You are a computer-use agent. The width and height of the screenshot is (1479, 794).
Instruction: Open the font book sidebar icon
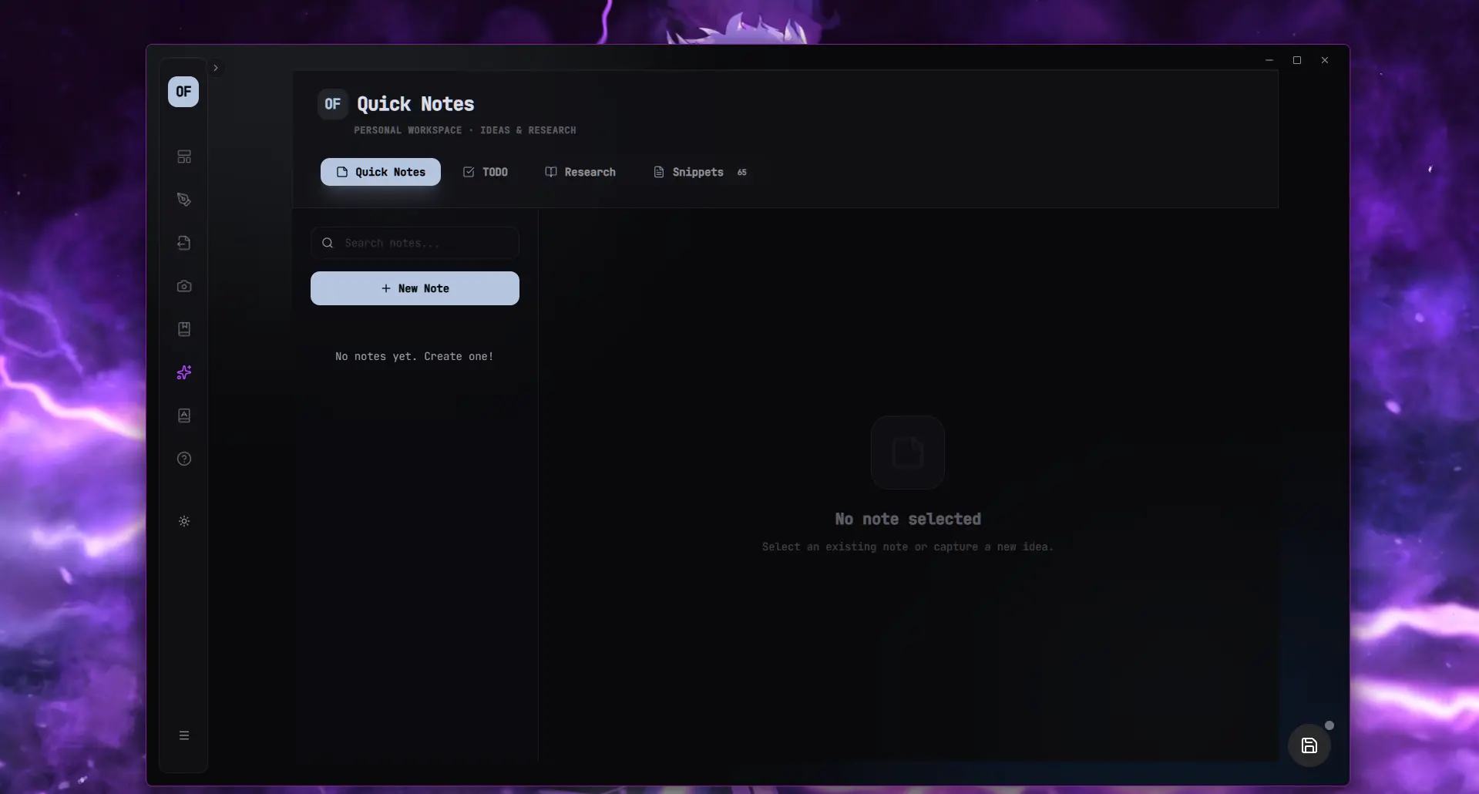(183, 416)
